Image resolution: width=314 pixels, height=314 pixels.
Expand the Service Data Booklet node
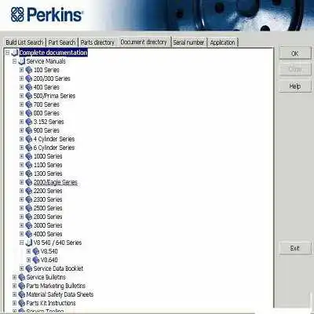(22, 268)
